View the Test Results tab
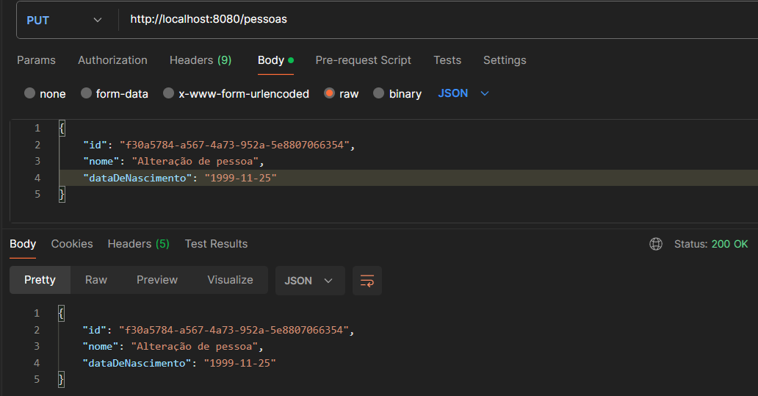The width and height of the screenshot is (758, 396). click(216, 244)
